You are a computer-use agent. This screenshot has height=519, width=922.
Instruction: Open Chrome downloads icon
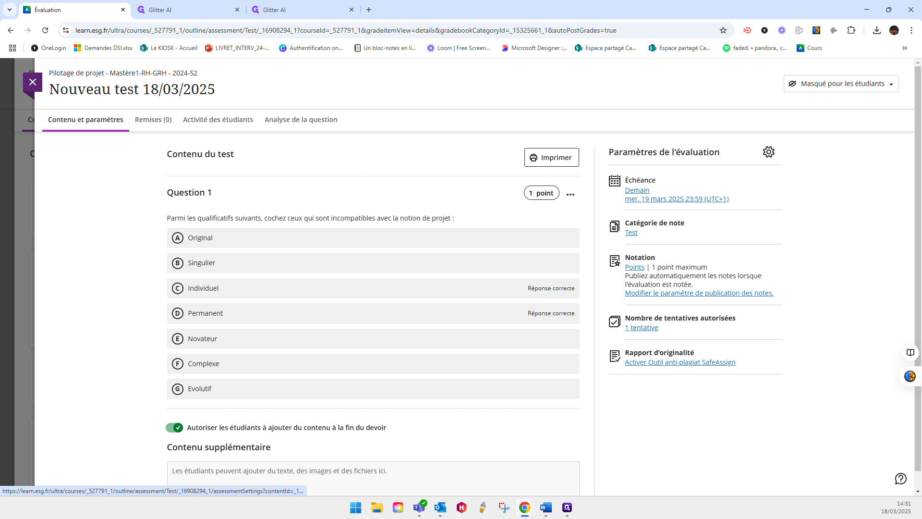pos(876,30)
